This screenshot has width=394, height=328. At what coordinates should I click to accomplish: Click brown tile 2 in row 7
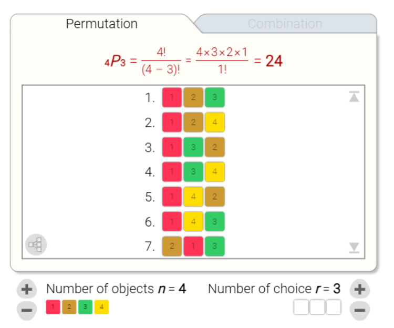pyautogui.click(x=172, y=247)
